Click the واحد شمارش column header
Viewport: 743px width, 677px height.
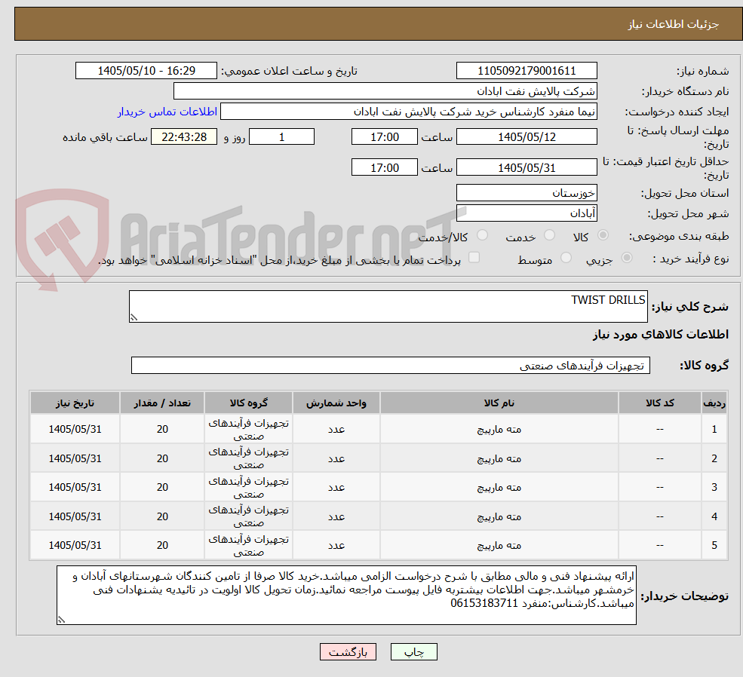pyautogui.click(x=336, y=403)
